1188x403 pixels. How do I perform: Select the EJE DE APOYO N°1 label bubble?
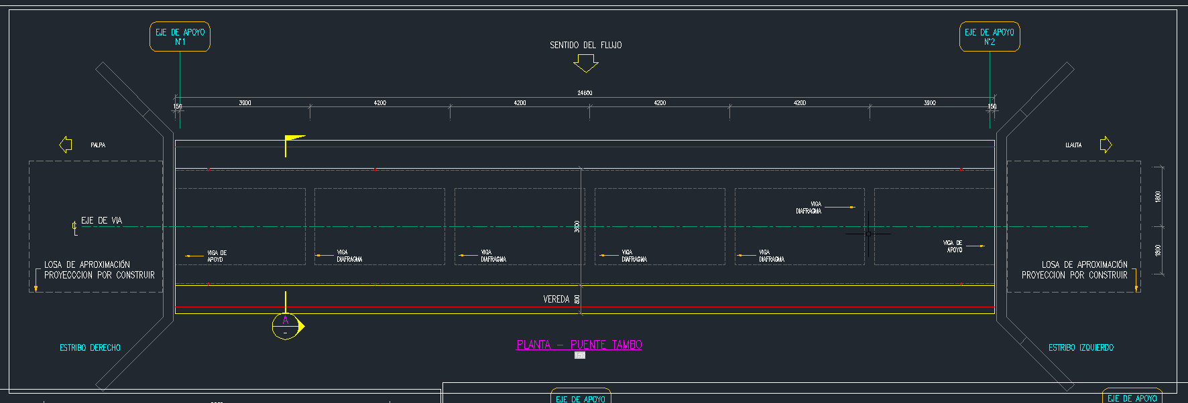coord(180,37)
